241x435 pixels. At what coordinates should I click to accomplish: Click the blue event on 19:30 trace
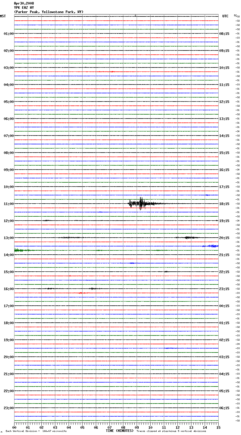pos(171,348)
